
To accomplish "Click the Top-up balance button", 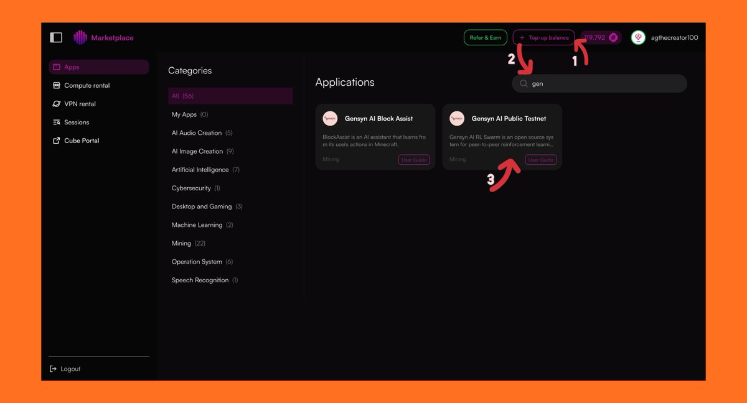I will 543,37.
